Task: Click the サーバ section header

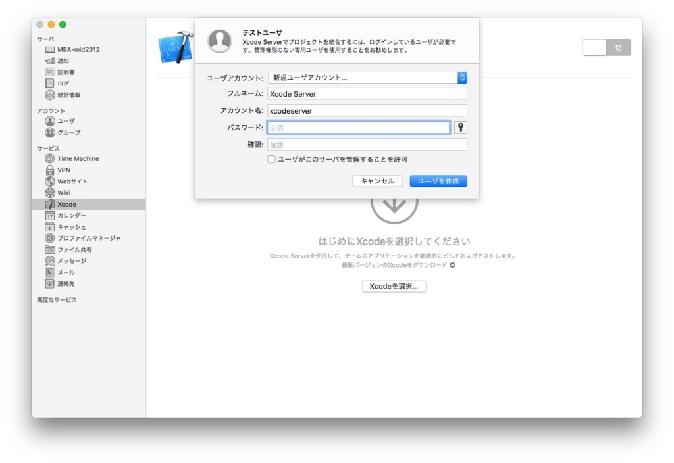Action: coord(45,39)
